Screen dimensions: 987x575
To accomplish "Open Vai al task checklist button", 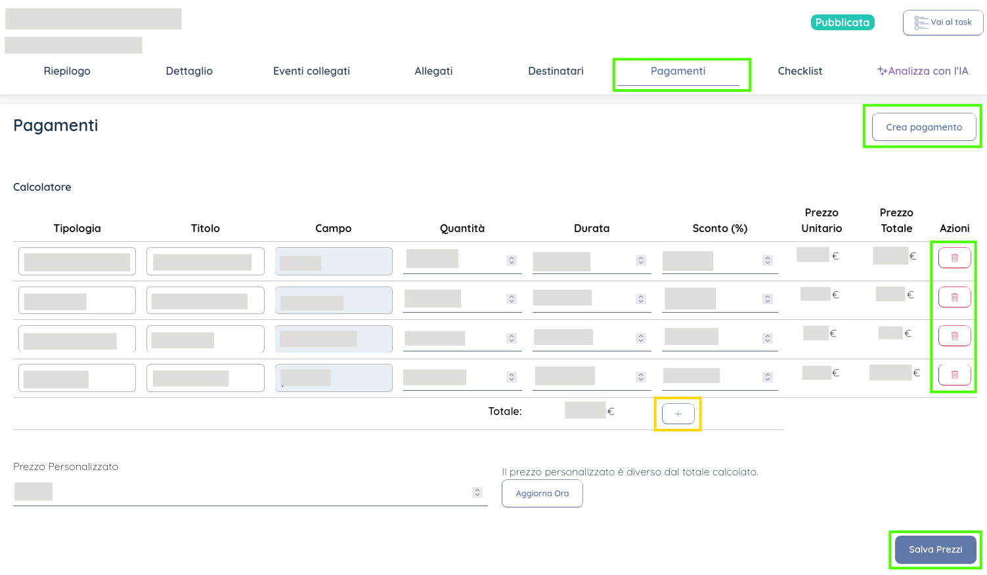I will 942,22.
